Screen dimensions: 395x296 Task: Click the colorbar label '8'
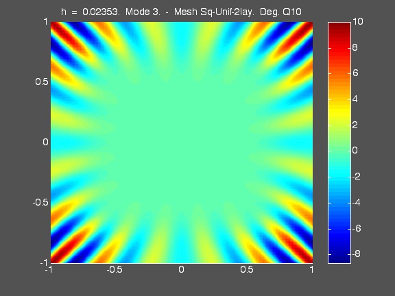[x=355, y=47]
